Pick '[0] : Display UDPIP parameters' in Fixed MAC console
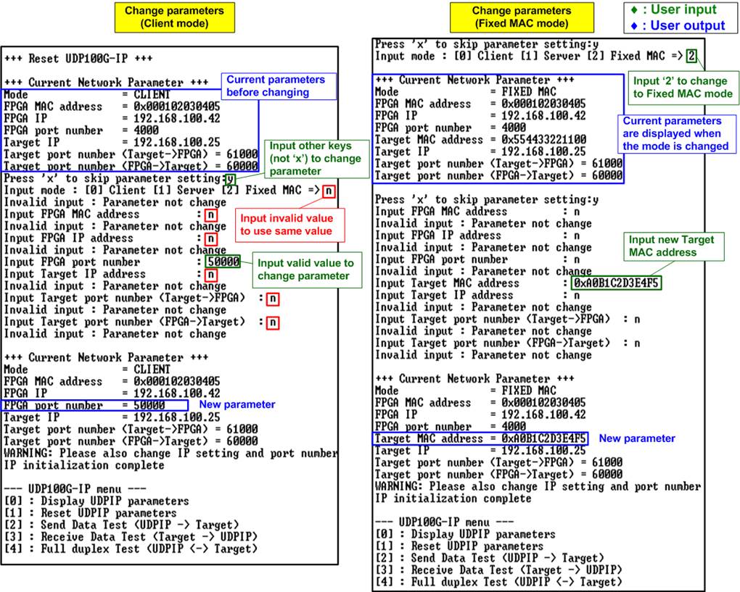The width and height of the screenshot is (740, 592). [x=465, y=535]
